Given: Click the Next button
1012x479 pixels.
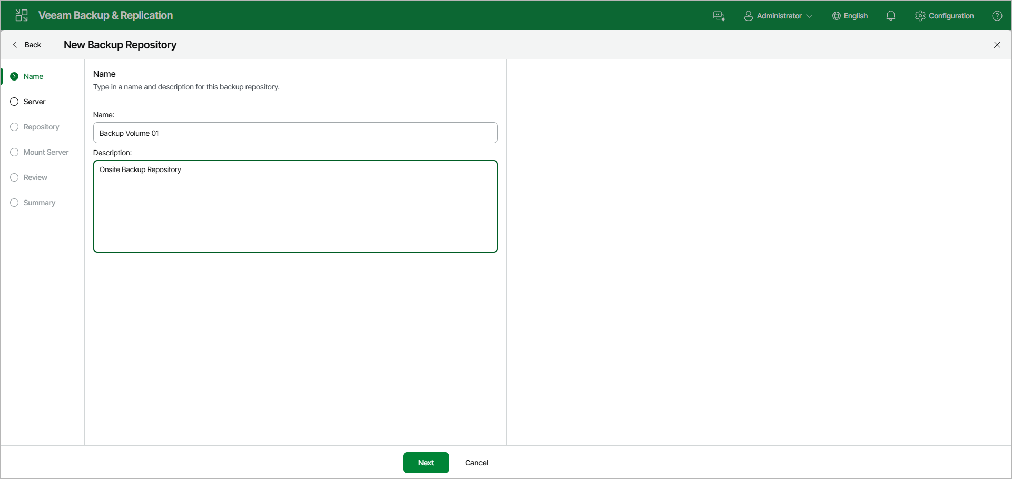Looking at the screenshot, I should (x=426, y=463).
